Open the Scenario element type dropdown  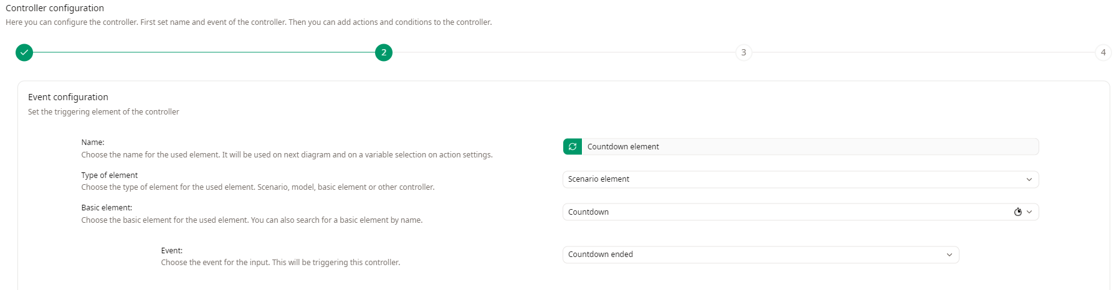pyautogui.click(x=801, y=179)
